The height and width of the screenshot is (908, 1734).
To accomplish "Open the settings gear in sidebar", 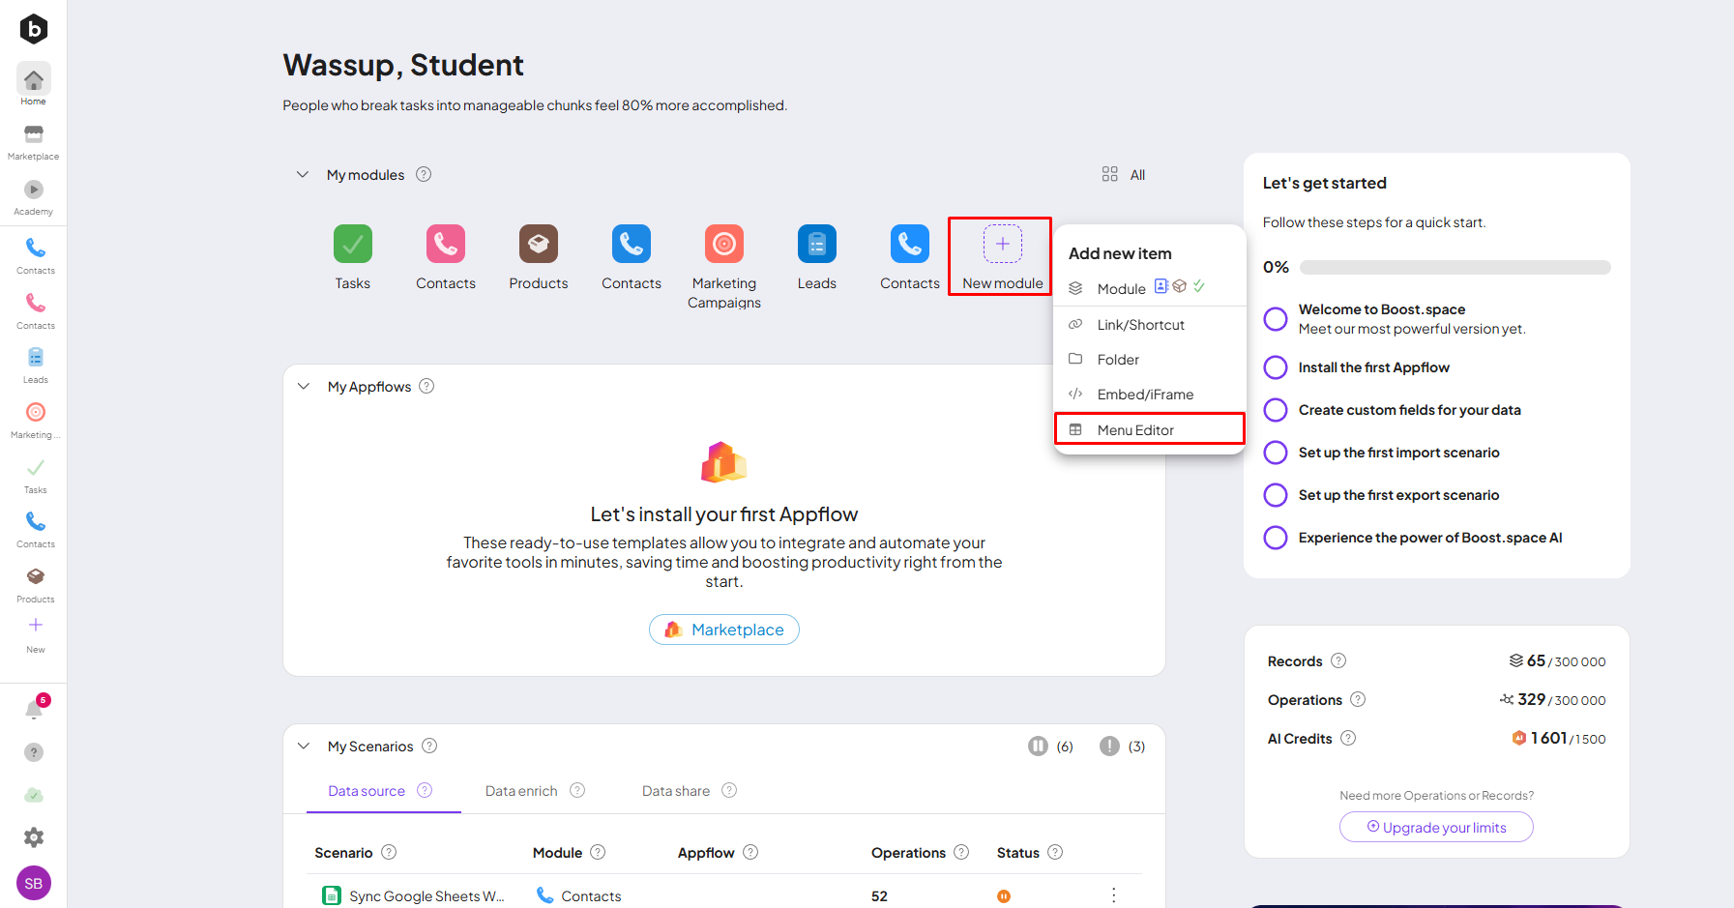I will point(34,837).
